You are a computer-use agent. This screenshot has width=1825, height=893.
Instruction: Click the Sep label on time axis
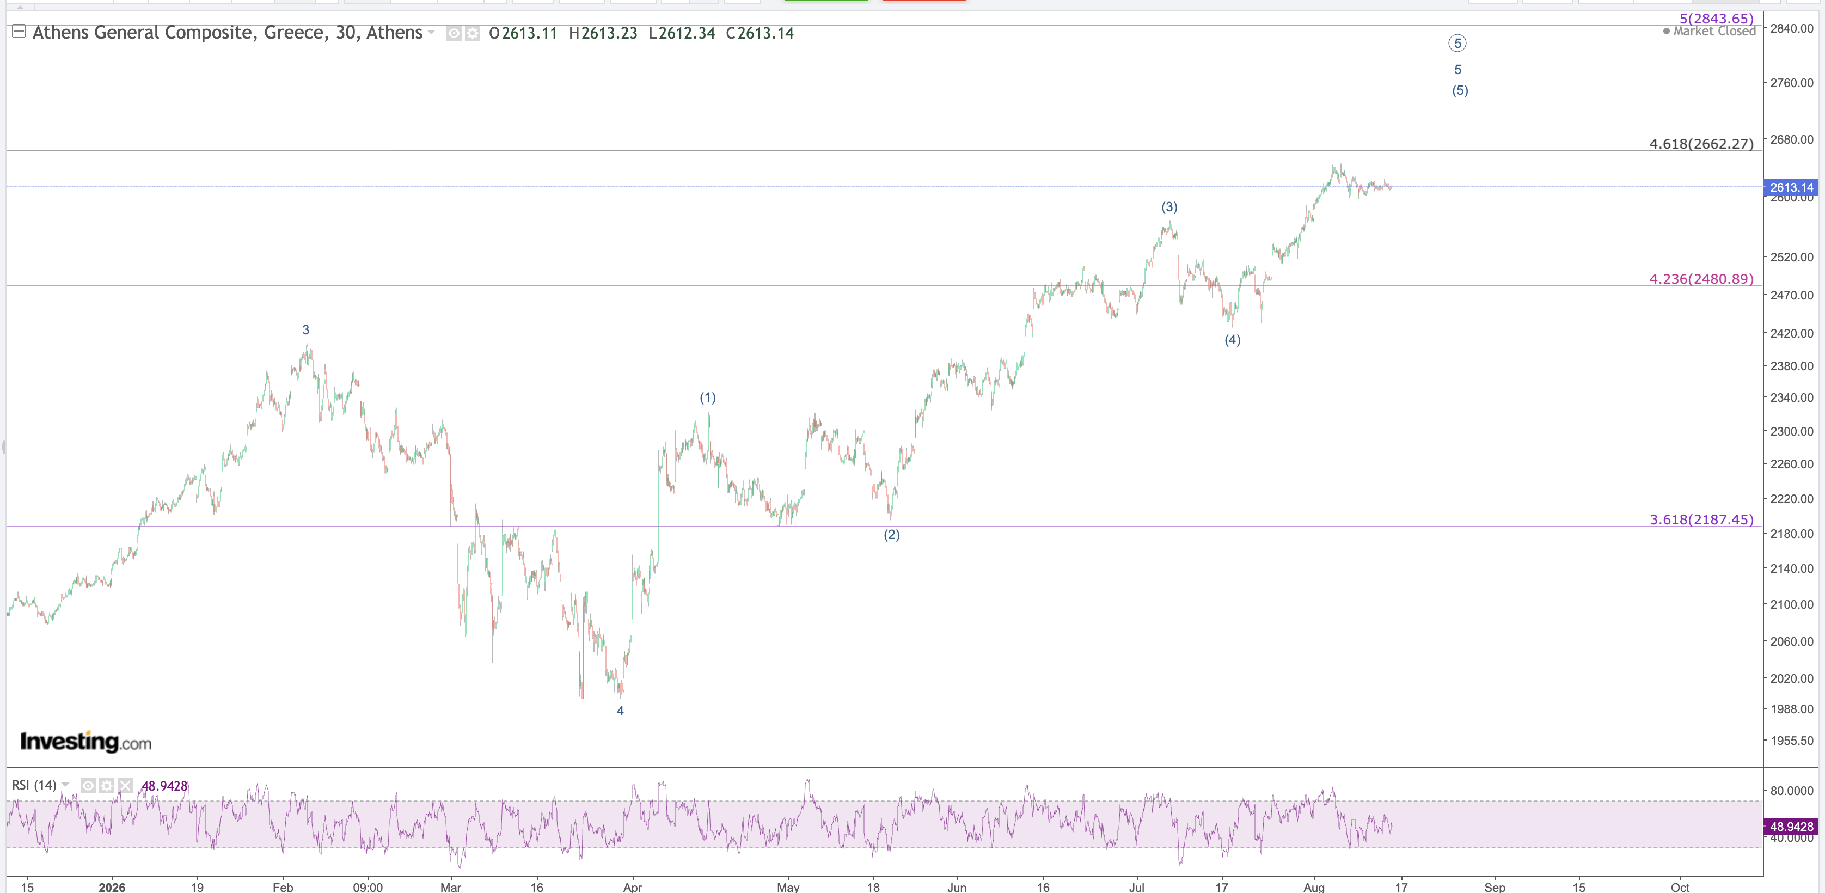pyautogui.click(x=1495, y=886)
